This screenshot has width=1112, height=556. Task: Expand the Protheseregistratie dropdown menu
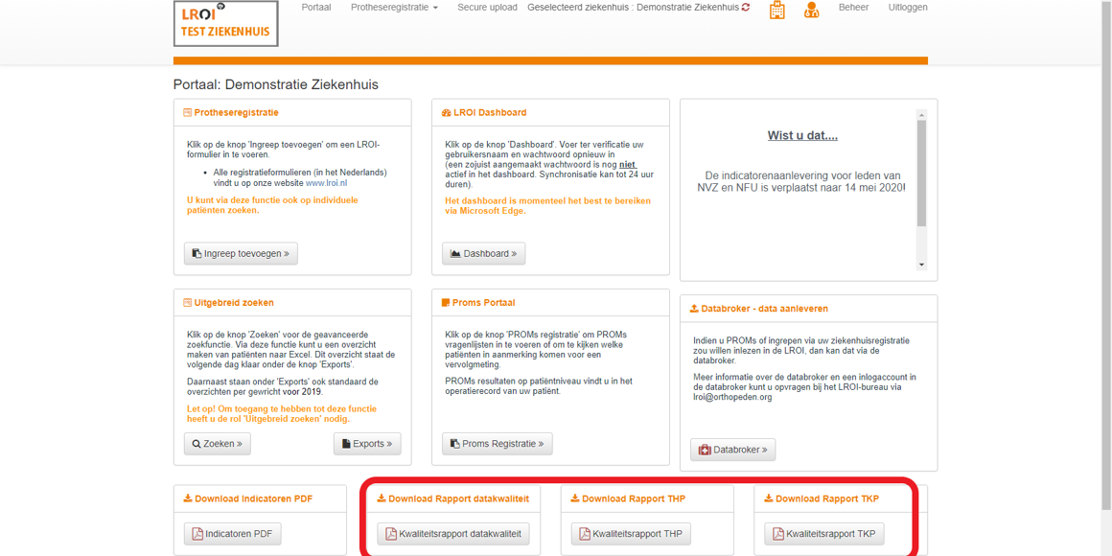click(394, 8)
